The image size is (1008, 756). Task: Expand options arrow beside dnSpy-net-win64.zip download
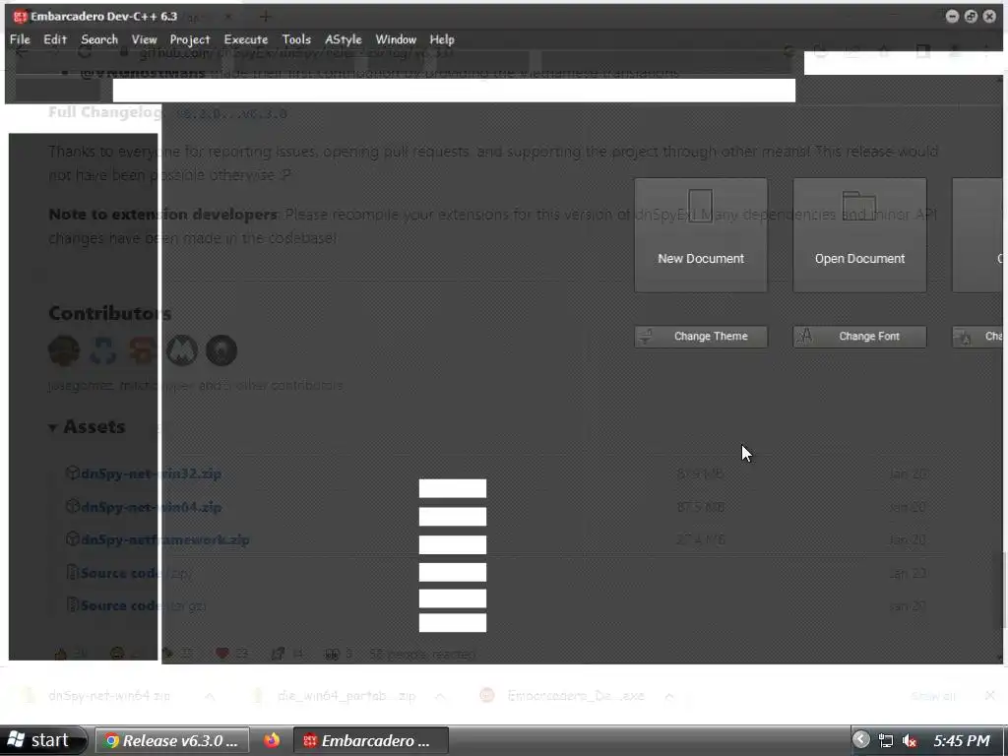pyautogui.click(x=210, y=696)
